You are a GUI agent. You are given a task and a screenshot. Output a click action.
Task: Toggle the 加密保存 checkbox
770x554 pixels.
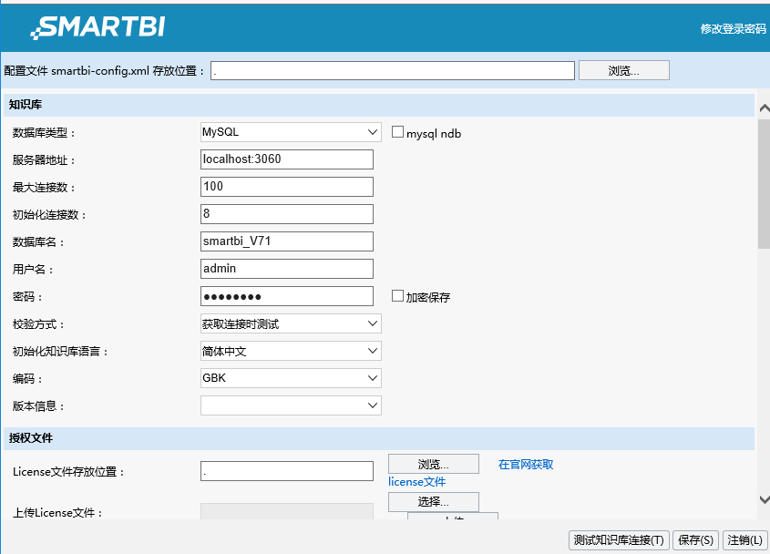(397, 296)
